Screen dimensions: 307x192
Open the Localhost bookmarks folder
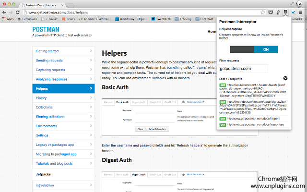click(204, 19)
